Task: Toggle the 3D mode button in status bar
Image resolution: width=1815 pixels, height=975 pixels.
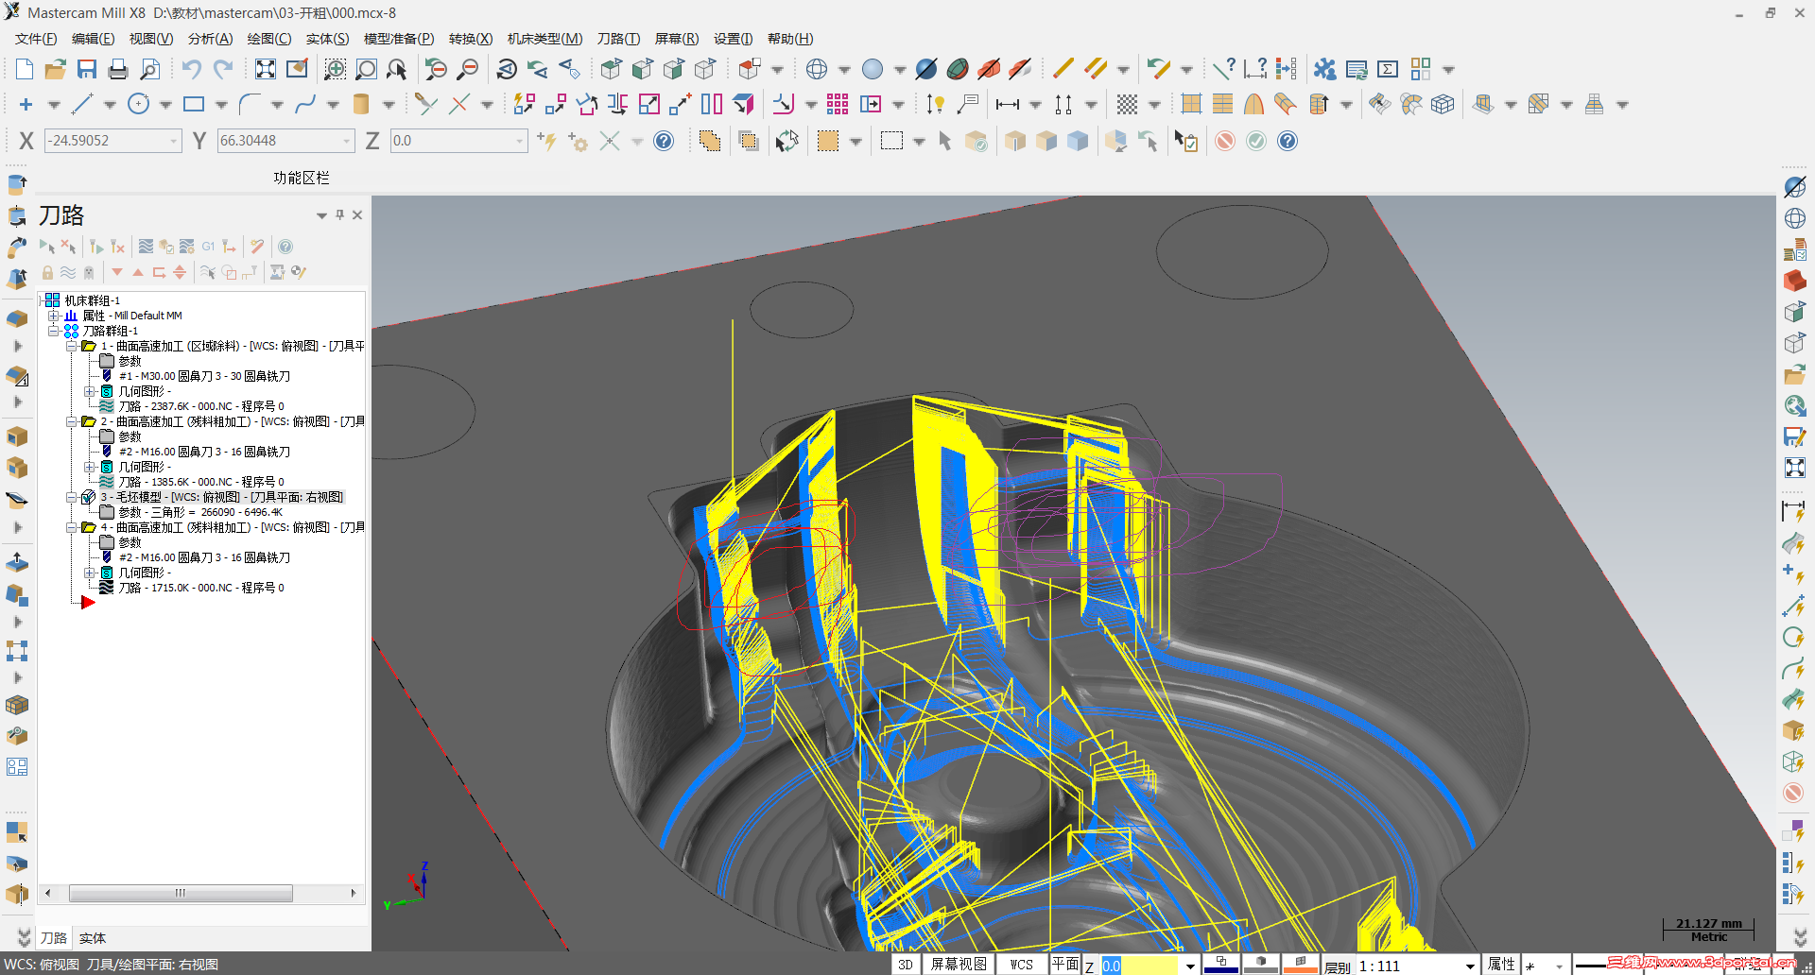Action: [906, 965]
